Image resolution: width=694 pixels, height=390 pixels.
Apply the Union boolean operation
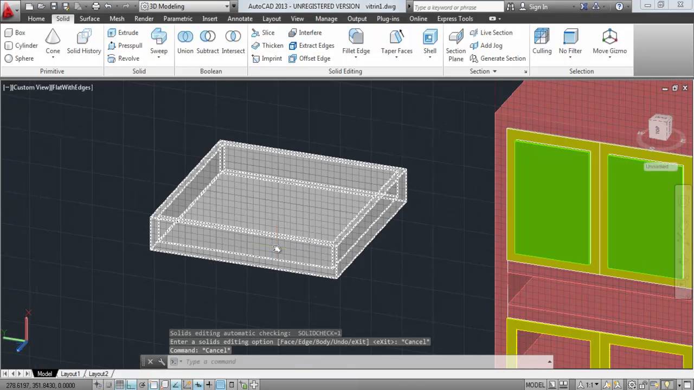[185, 41]
